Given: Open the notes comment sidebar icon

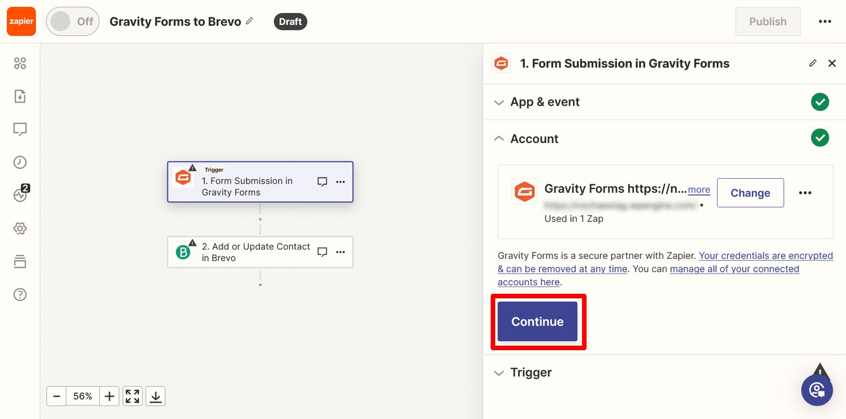Looking at the screenshot, I should (x=20, y=130).
